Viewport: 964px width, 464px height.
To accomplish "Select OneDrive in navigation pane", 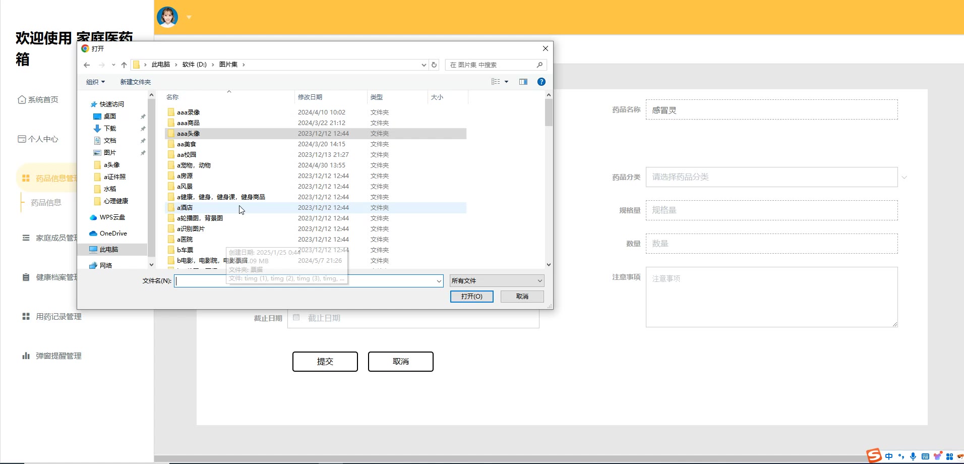I will tap(113, 234).
